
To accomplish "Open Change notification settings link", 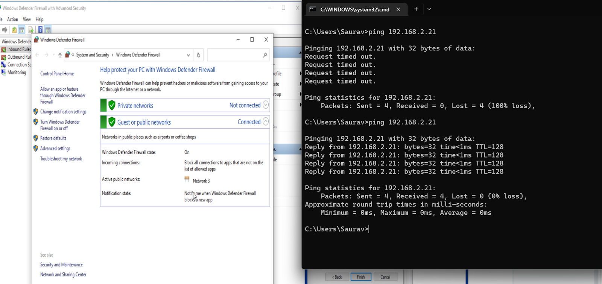I will [63, 112].
